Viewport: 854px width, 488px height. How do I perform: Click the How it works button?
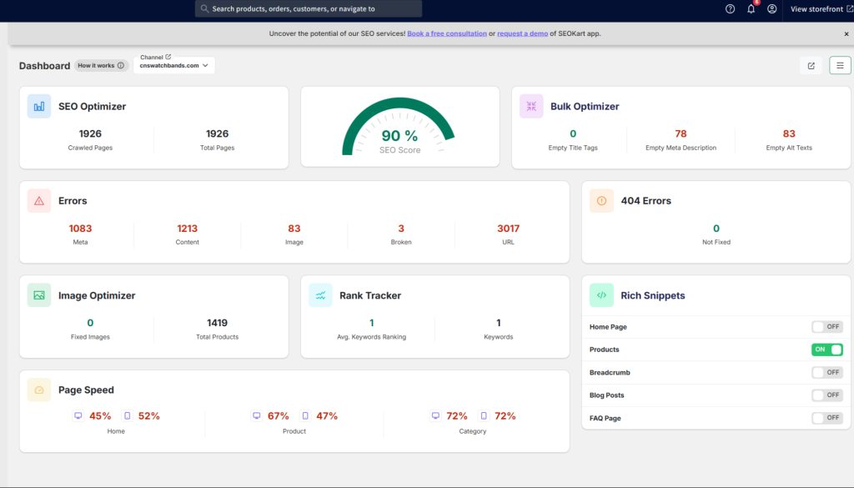101,65
